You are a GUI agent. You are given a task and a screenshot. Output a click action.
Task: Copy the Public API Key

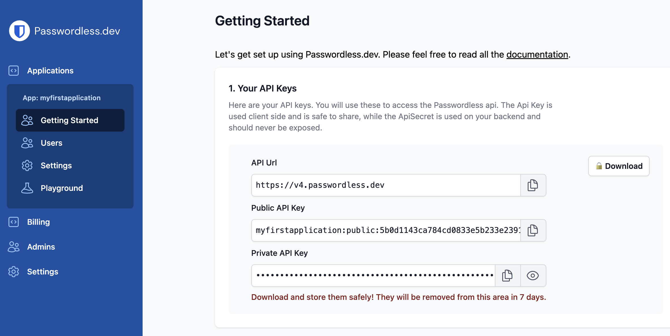tap(533, 230)
